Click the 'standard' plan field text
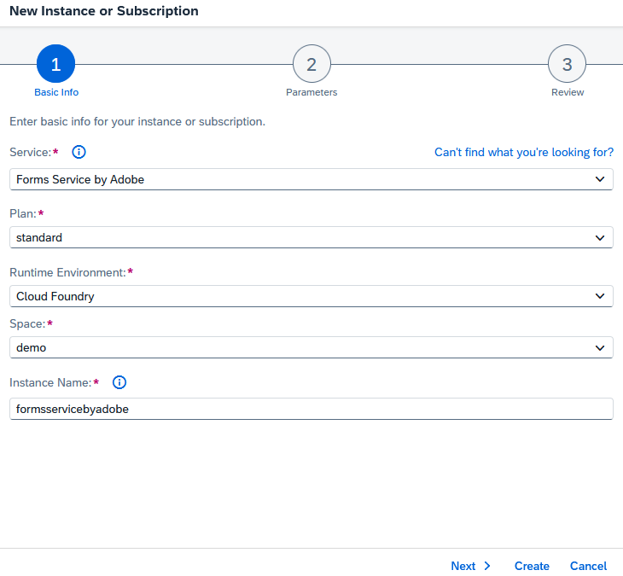Screen dimensions: 623x576 point(39,238)
